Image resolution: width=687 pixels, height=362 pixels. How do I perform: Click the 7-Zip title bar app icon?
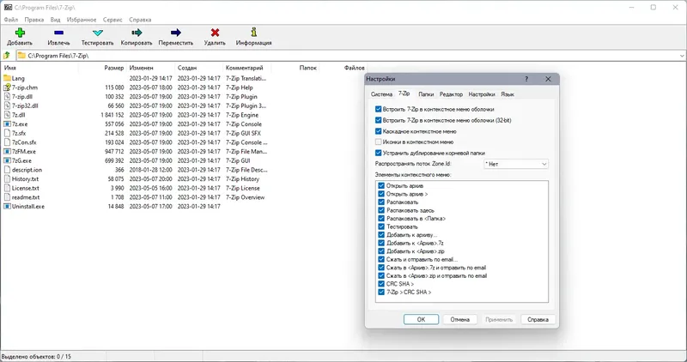click(x=8, y=8)
